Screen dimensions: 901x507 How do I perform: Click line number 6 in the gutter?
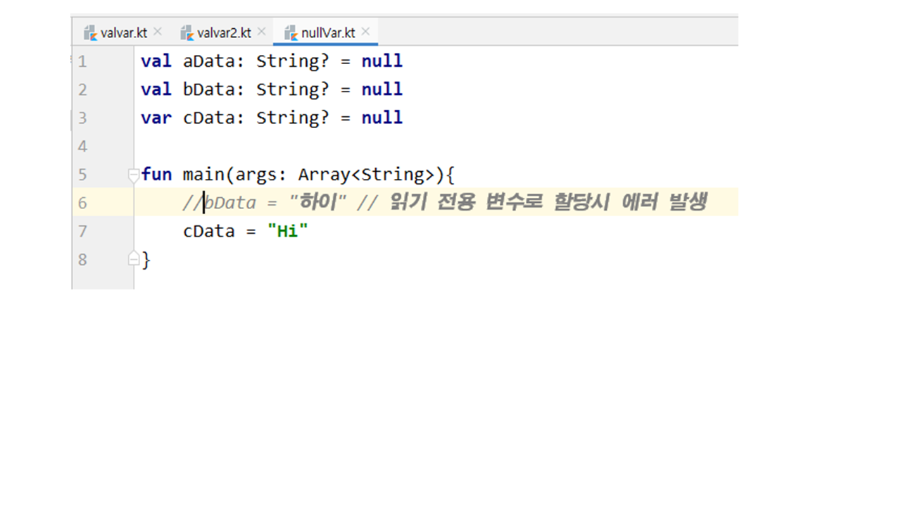pos(83,203)
